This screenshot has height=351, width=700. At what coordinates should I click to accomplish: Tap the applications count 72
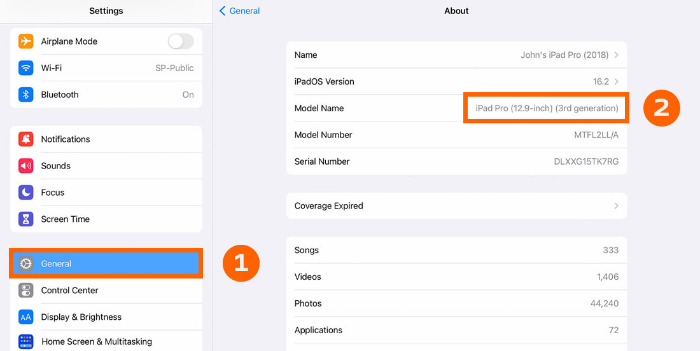[x=614, y=330]
